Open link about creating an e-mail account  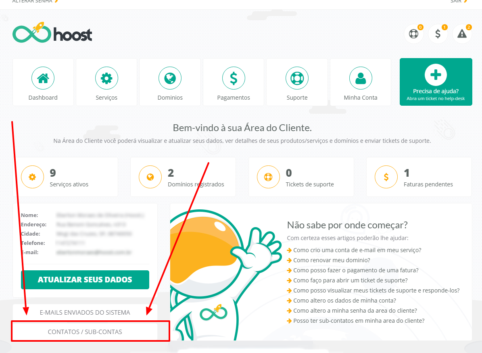tap(357, 250)
